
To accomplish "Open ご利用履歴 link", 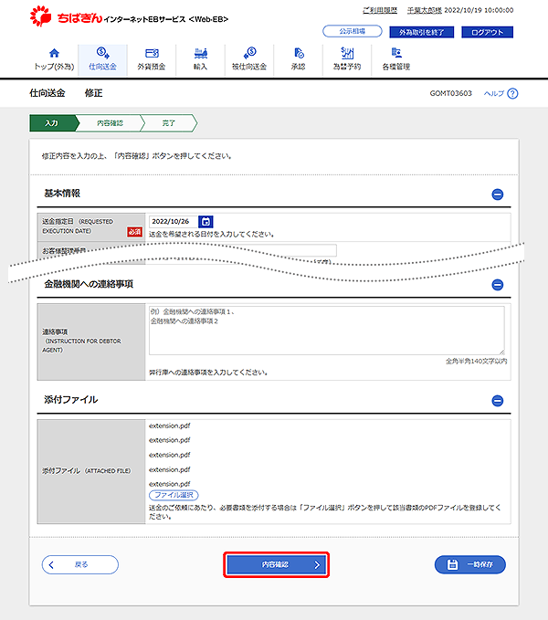I will (380, 10).
